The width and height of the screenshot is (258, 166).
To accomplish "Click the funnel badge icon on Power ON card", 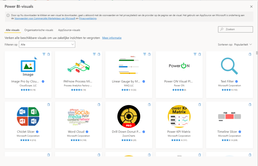I will pyautogui.click(x=195, y=54).
